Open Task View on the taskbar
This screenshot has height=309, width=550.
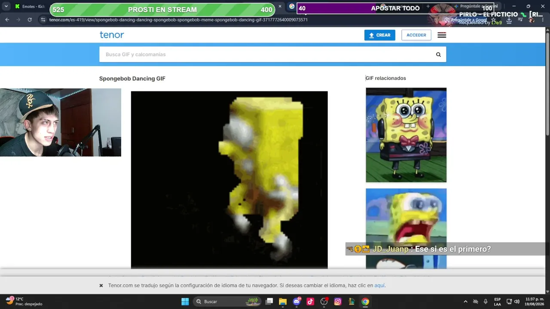269,302
